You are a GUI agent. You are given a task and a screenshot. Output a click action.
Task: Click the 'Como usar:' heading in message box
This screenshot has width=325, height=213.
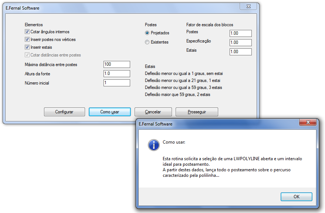pyautogui.click(x=174, y=142)
